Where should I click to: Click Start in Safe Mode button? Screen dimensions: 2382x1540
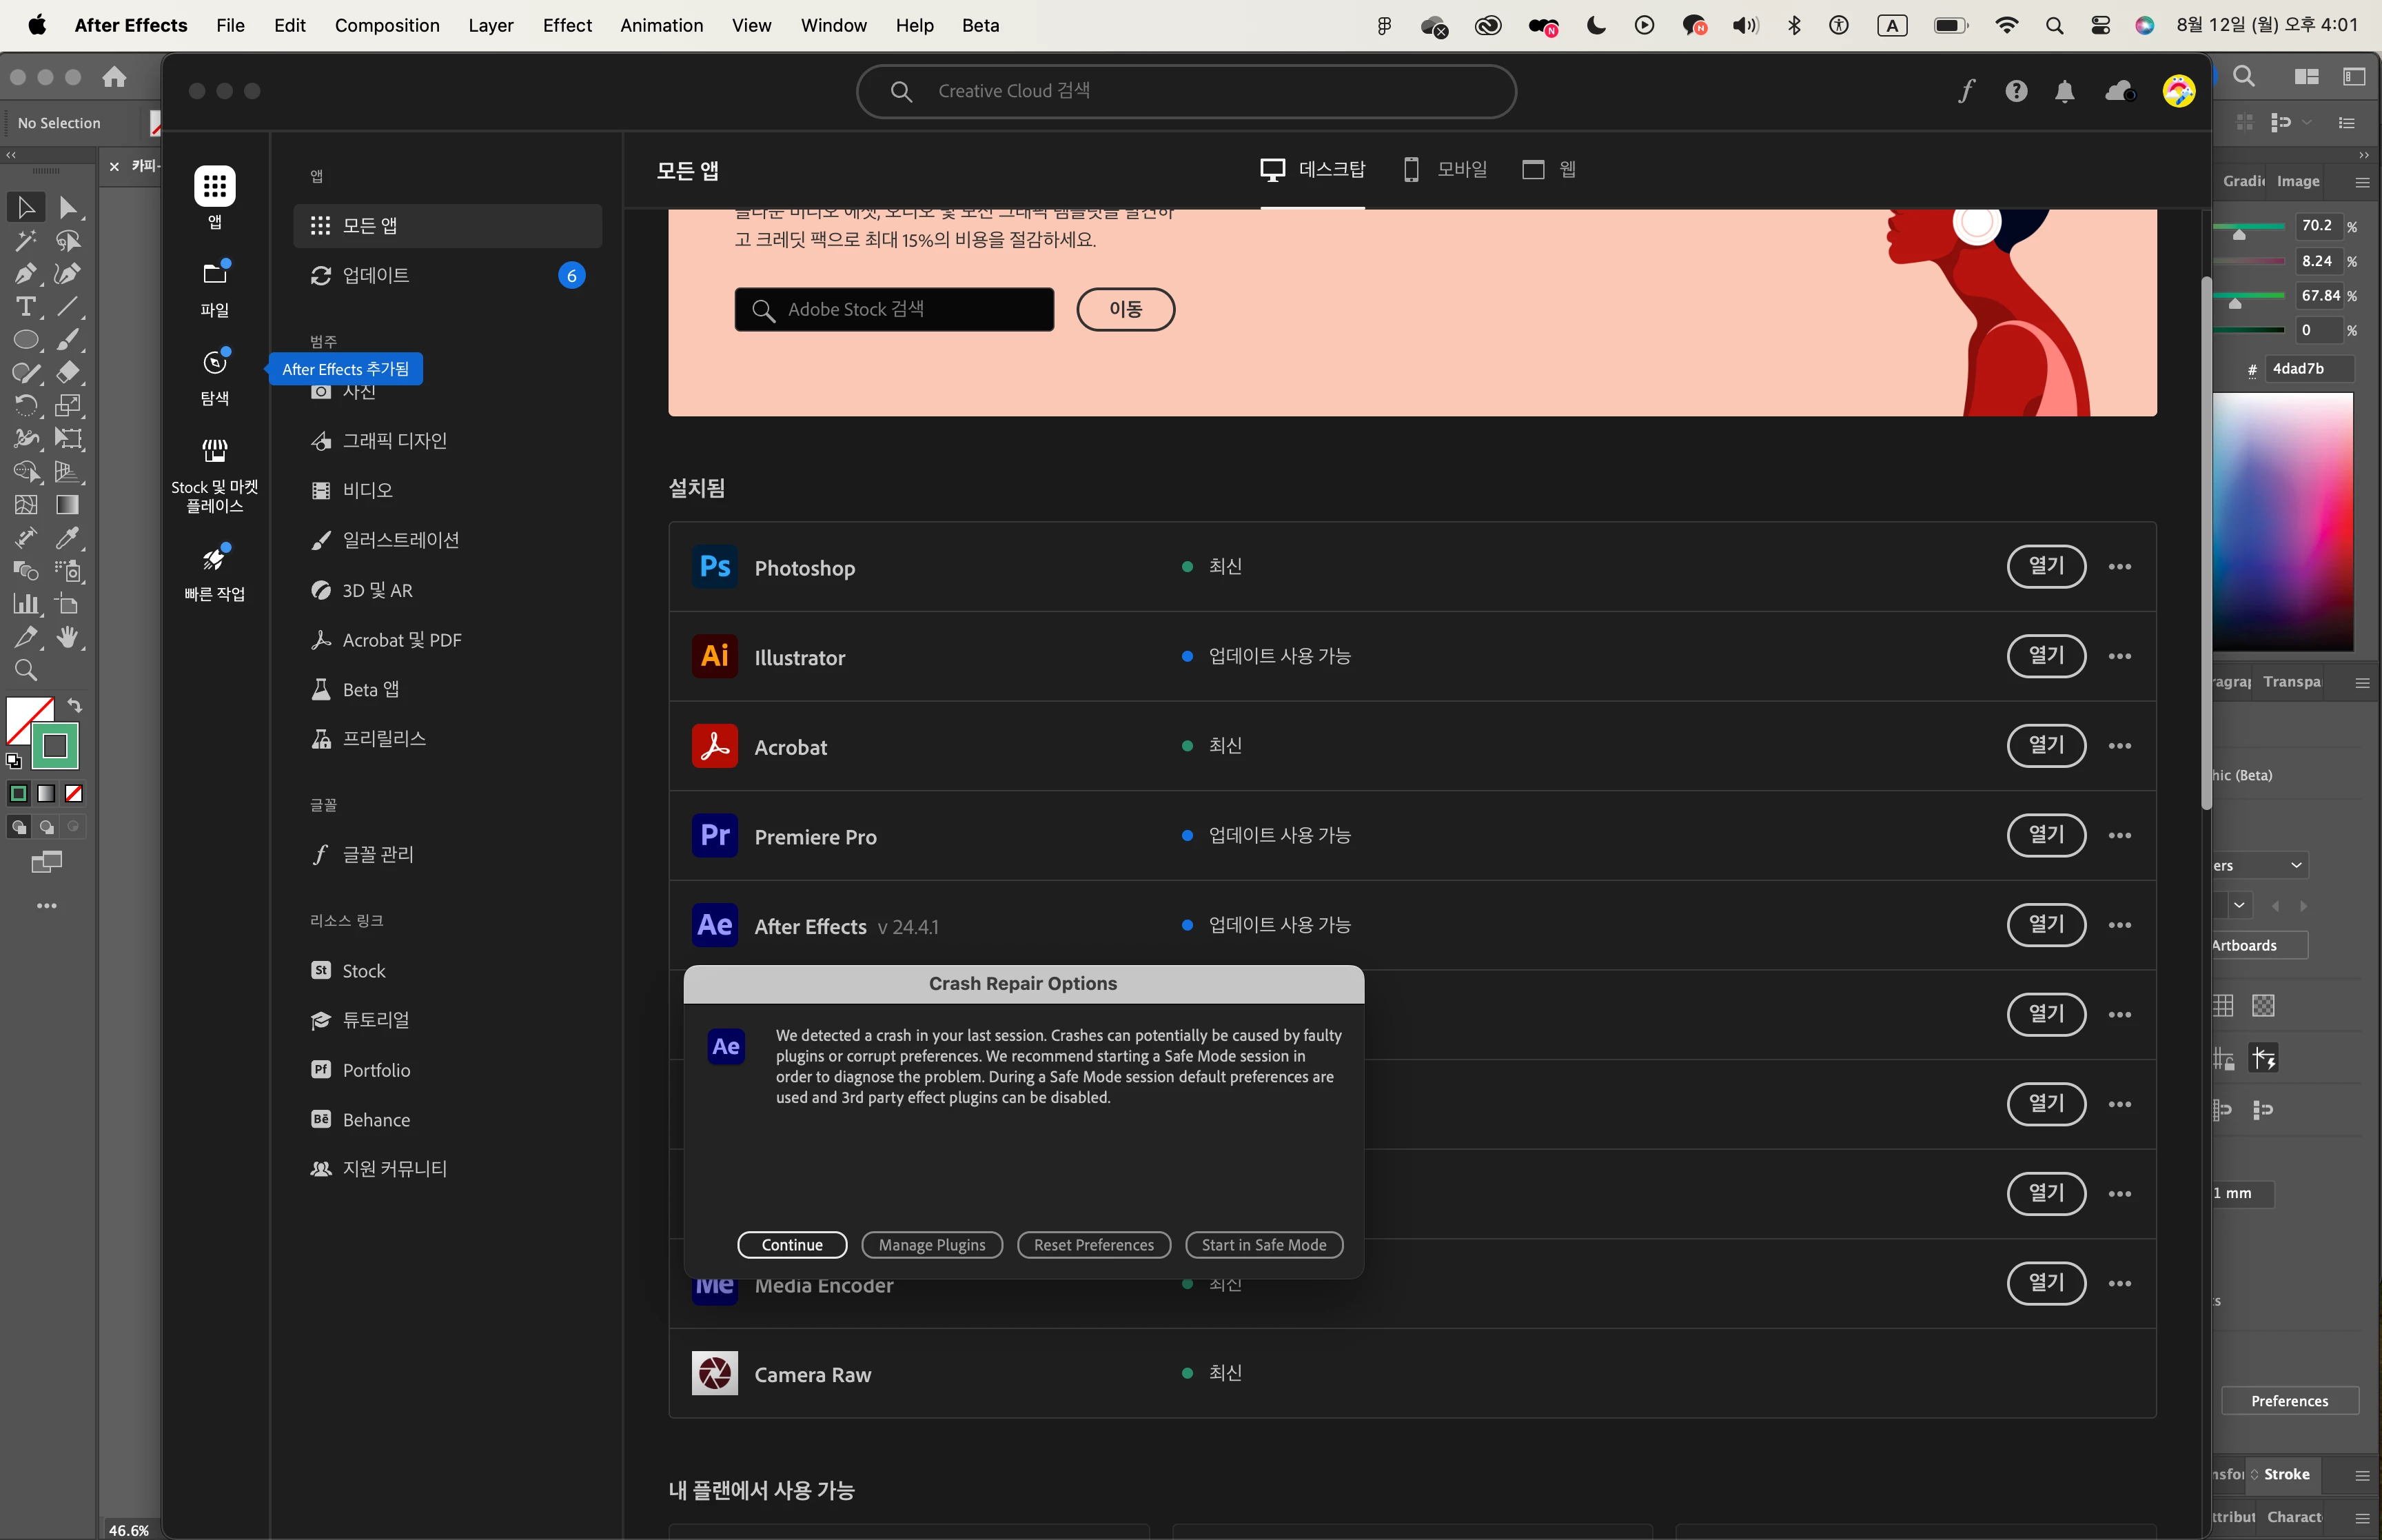(1263, 1245)
